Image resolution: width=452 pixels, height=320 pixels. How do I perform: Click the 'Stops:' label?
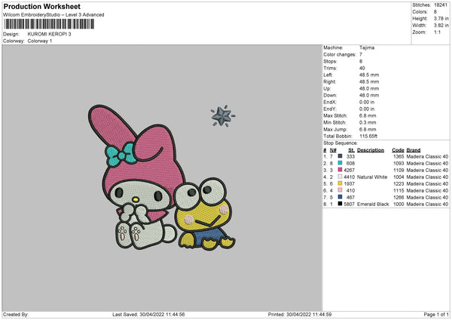(330, 62)
